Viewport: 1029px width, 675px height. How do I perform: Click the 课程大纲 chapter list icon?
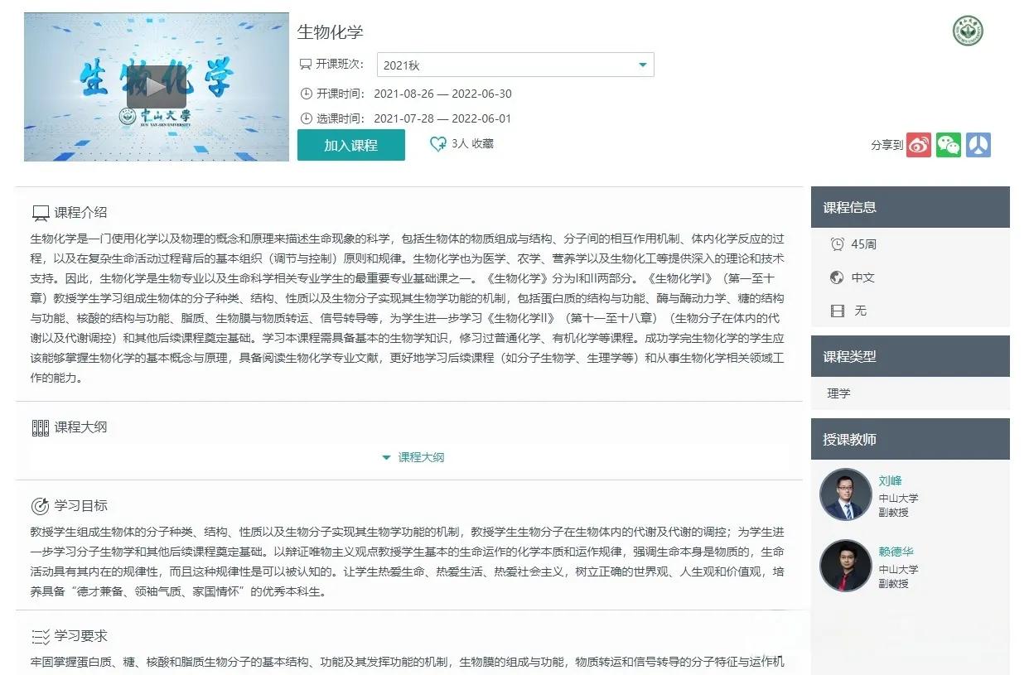tap(40, 426)
